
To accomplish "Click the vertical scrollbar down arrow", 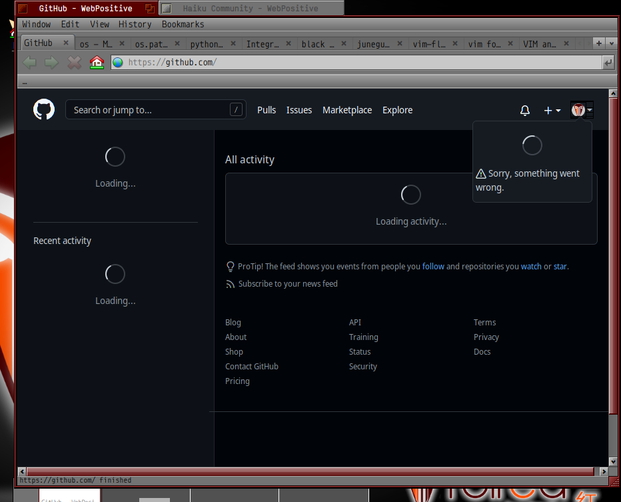I will (x=613, y=461).
